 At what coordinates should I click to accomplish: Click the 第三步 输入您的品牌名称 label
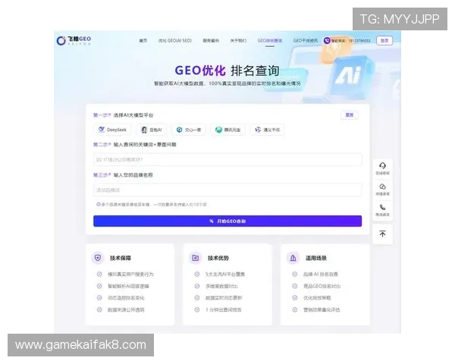coord(123,175)
